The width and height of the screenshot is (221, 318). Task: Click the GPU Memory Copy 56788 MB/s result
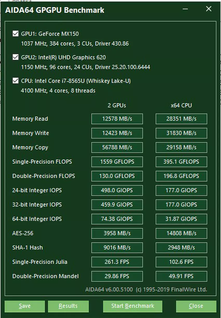117,147
